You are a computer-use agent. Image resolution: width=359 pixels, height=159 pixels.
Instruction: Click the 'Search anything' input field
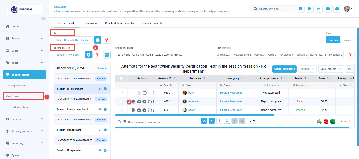click(x=275, y=9)
